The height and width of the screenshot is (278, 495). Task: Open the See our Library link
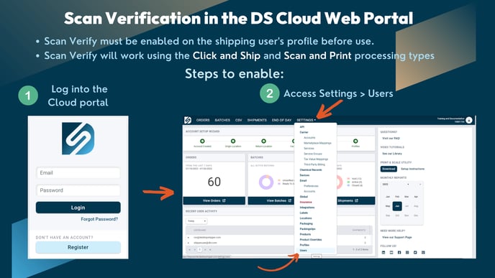pyautogui.click(x=392, y=154)
